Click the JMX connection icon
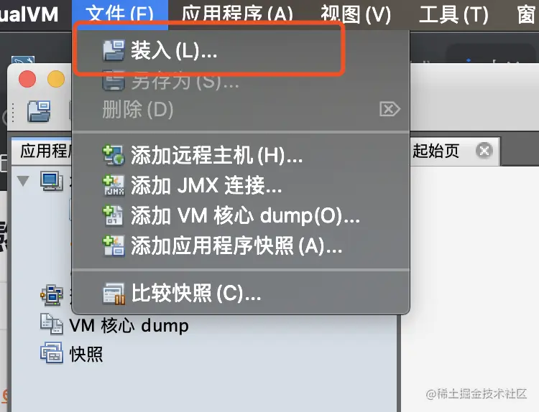This screenshot has width=539, height=412. coord(114,186)
